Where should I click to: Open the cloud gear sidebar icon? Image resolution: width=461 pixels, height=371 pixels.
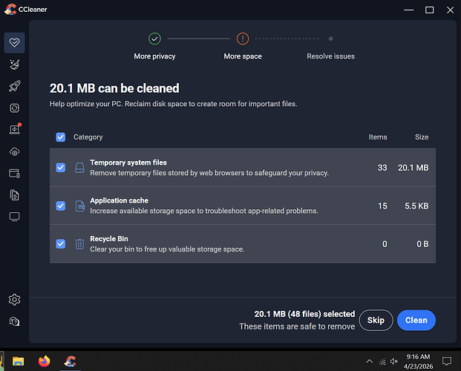[x=14, y=151]
